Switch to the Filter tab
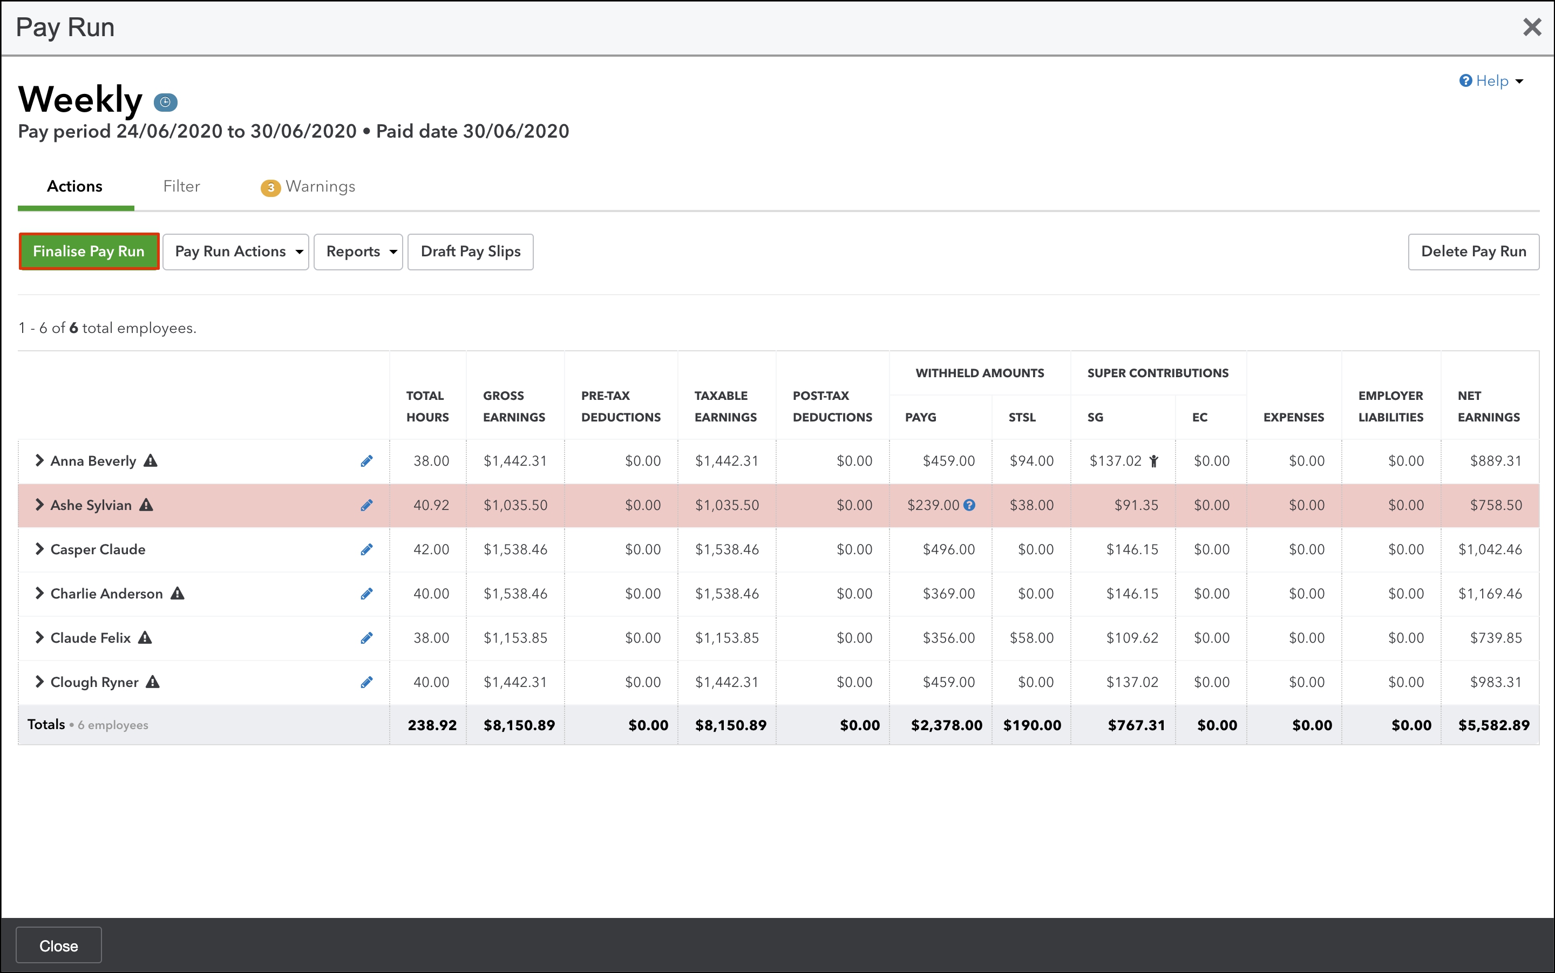The image size is (1555, 973). [x=181, y=187]
